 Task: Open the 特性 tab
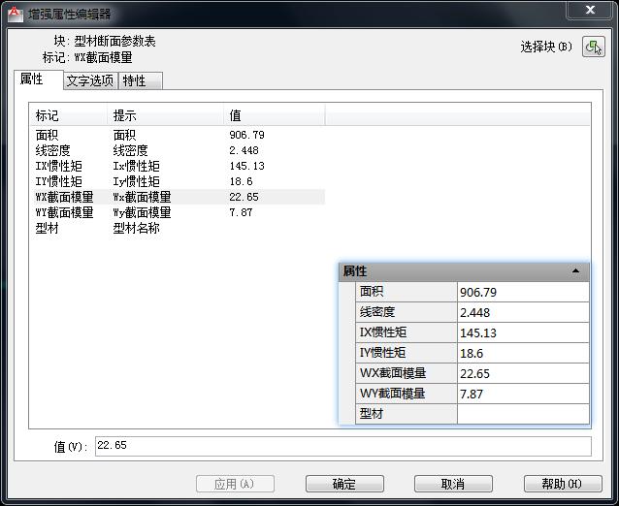click(135, 80)
